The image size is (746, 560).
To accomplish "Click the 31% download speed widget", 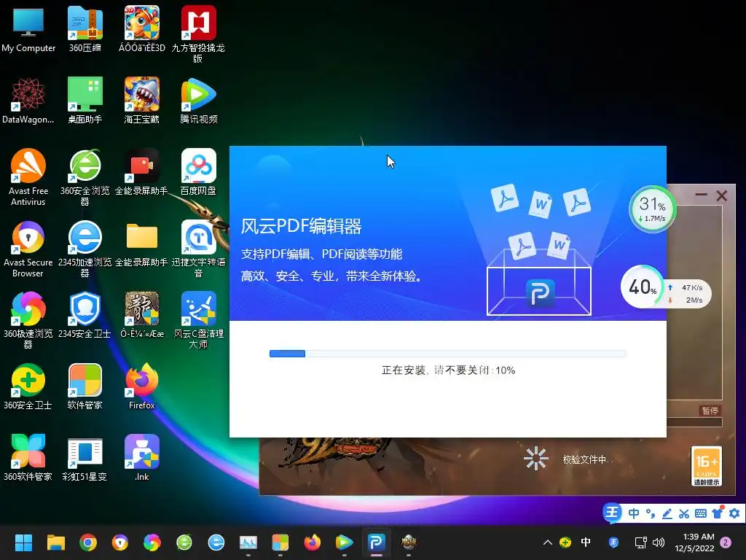I will [x=652, y=209].
